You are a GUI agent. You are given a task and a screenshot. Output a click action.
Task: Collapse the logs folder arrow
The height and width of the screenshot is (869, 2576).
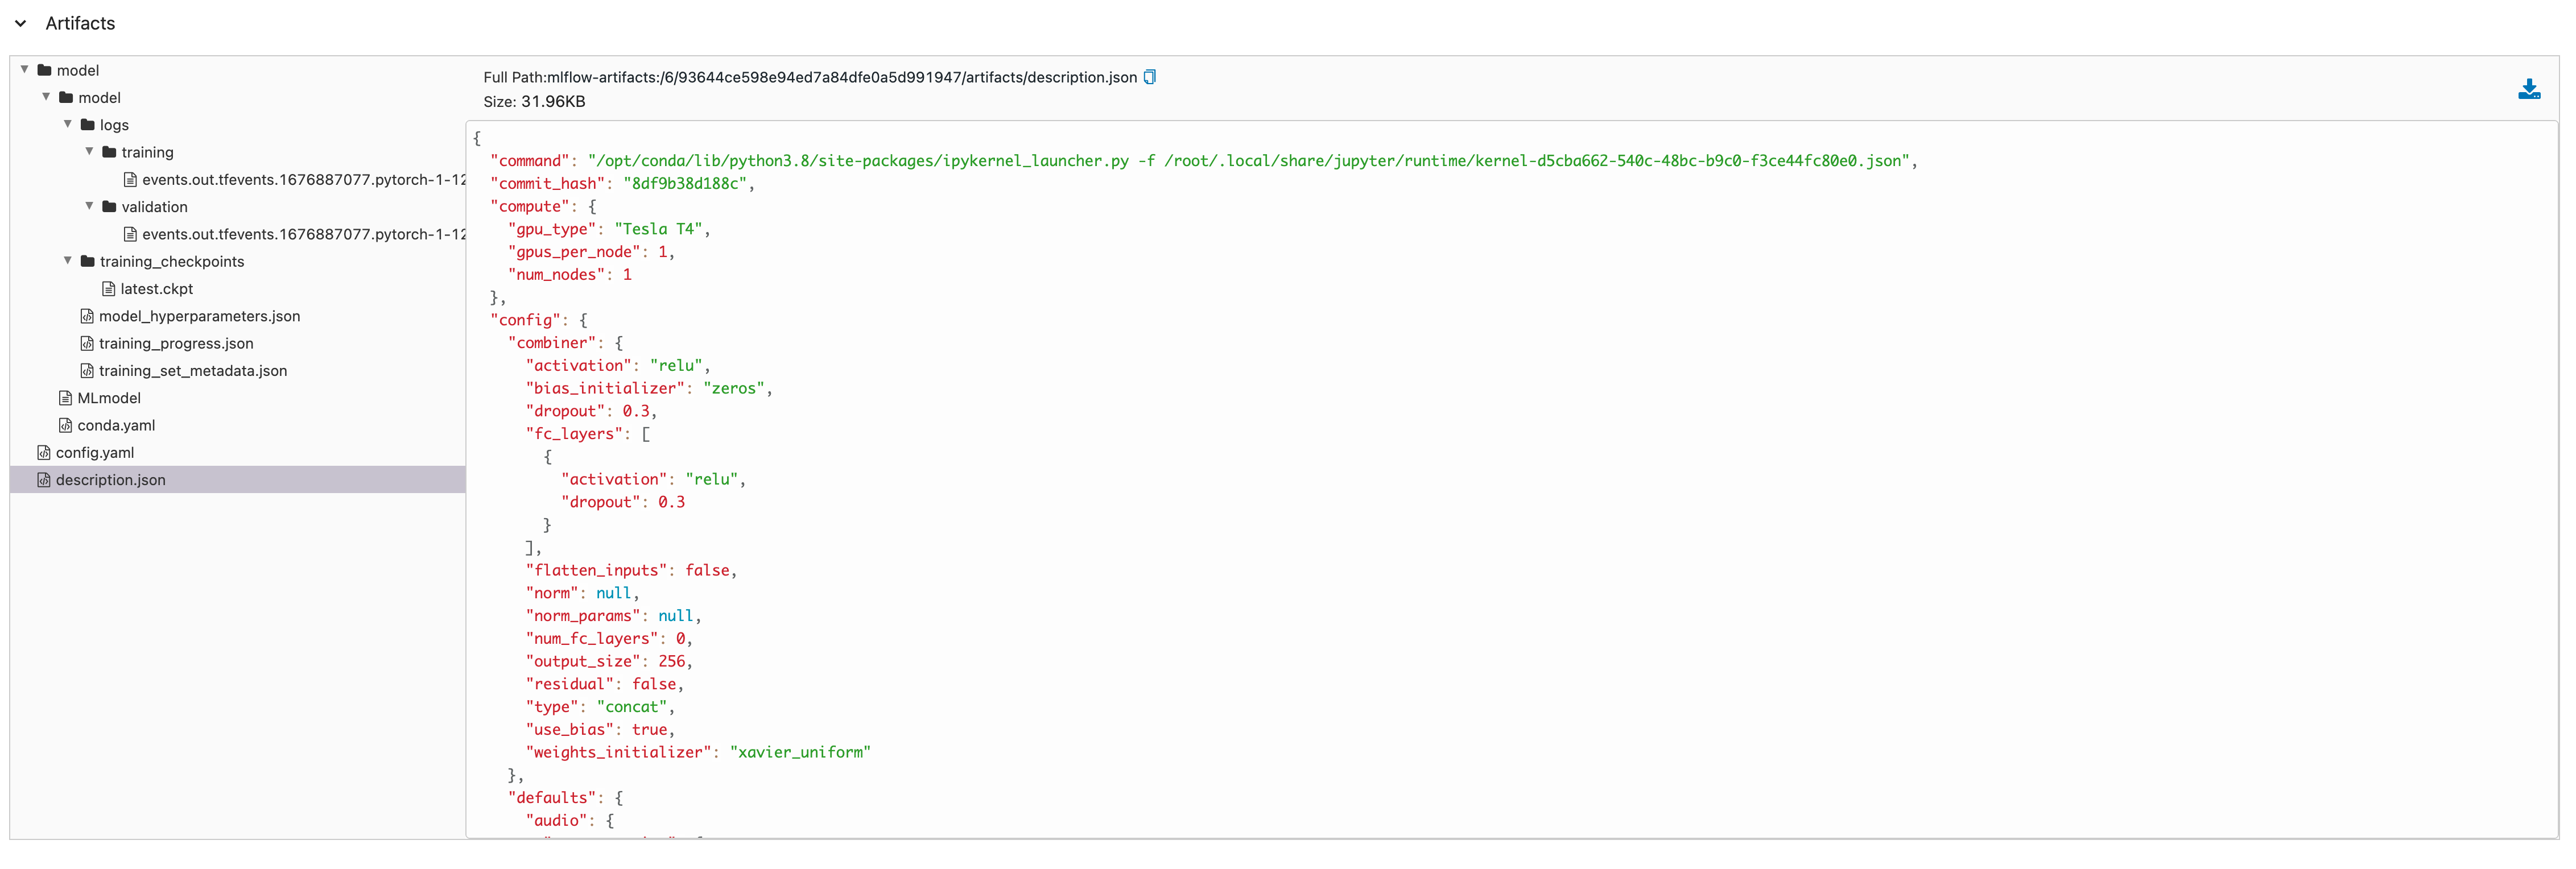click(68, 124)
